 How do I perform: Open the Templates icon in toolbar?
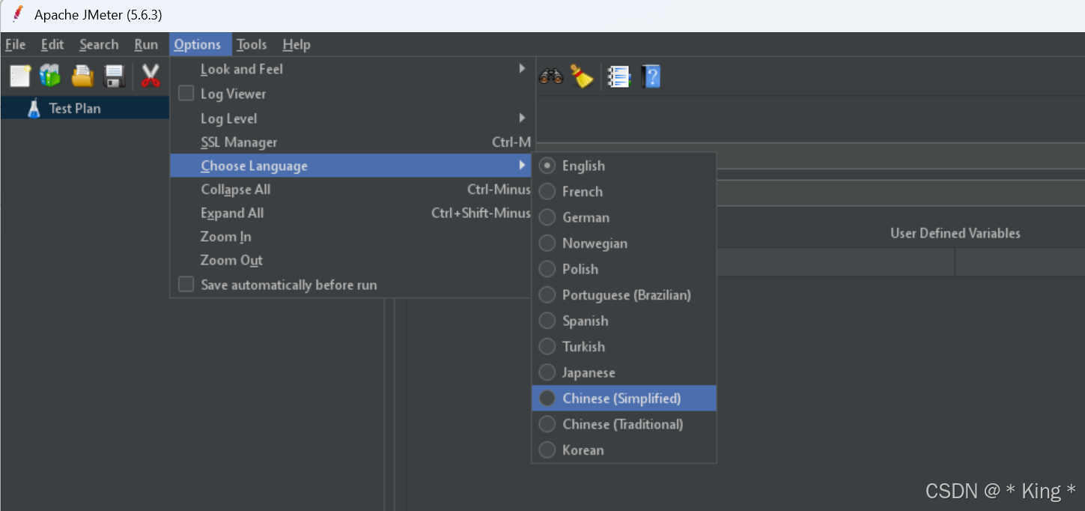[50, 76]
